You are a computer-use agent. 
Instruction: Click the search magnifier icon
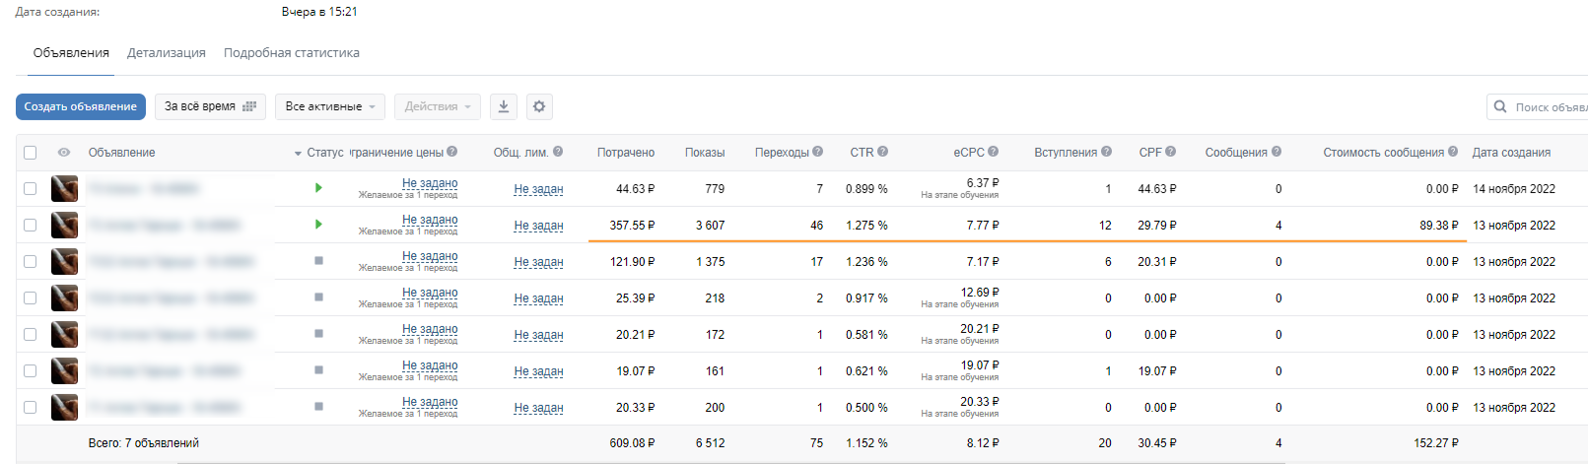click(1500, 106)
